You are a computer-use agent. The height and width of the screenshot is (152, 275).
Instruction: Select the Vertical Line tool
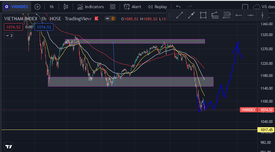pos(262,15)
